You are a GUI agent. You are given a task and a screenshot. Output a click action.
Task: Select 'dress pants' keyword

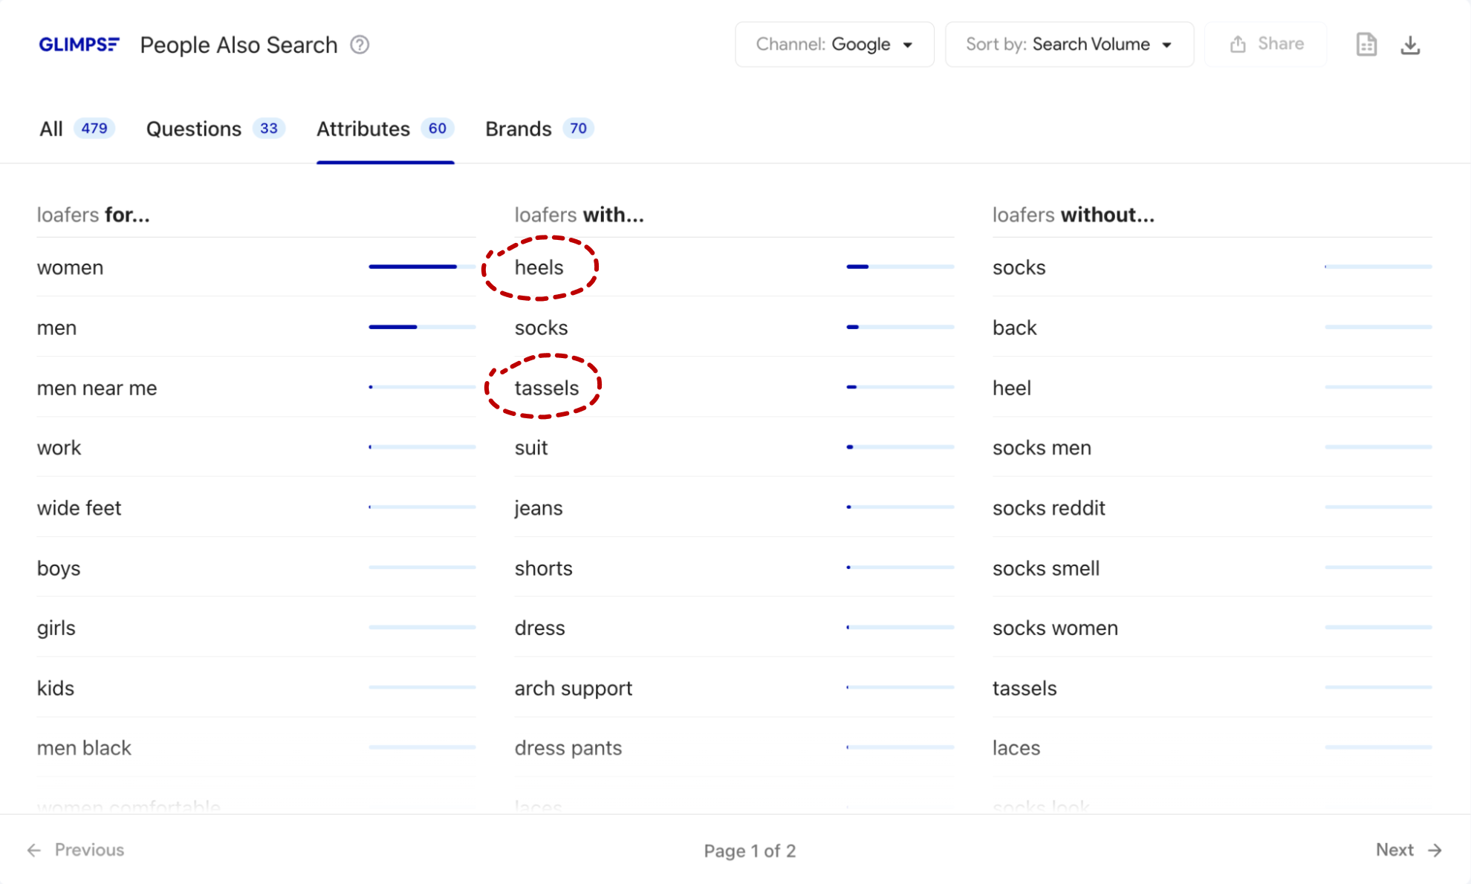click(568, 748)
